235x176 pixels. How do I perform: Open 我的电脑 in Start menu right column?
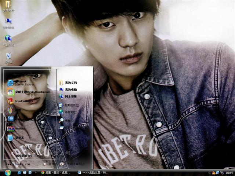pyautogui.click(x=68, y=89)
